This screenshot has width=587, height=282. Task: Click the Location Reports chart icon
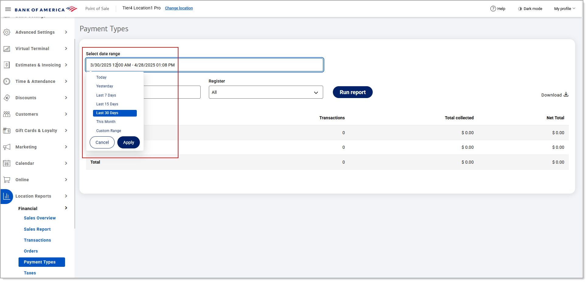point(7,196)
